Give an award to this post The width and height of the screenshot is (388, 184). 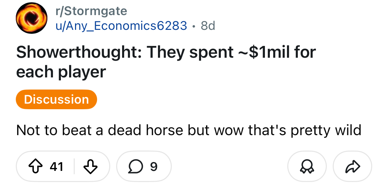(307, 167)
